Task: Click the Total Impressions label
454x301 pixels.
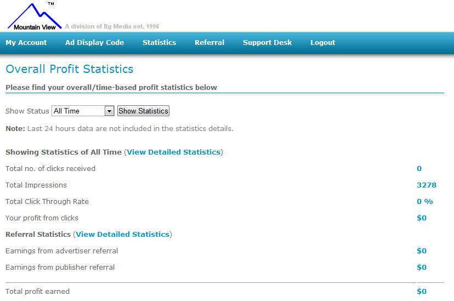Action: 36,185
